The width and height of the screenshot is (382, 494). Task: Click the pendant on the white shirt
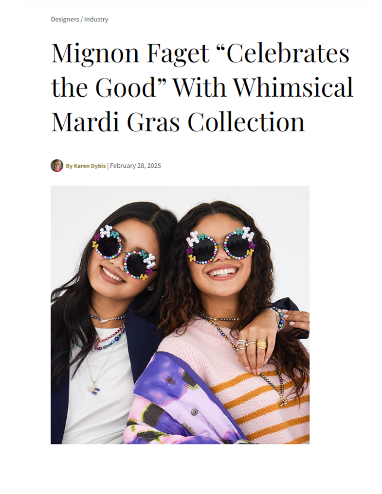(94, 389)
